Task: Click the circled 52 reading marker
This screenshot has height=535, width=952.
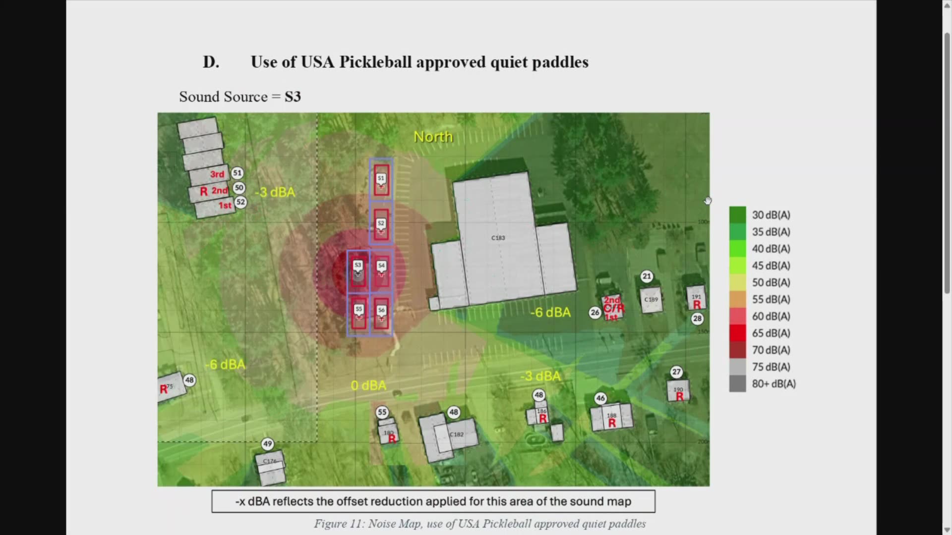Action: point(240,202)
